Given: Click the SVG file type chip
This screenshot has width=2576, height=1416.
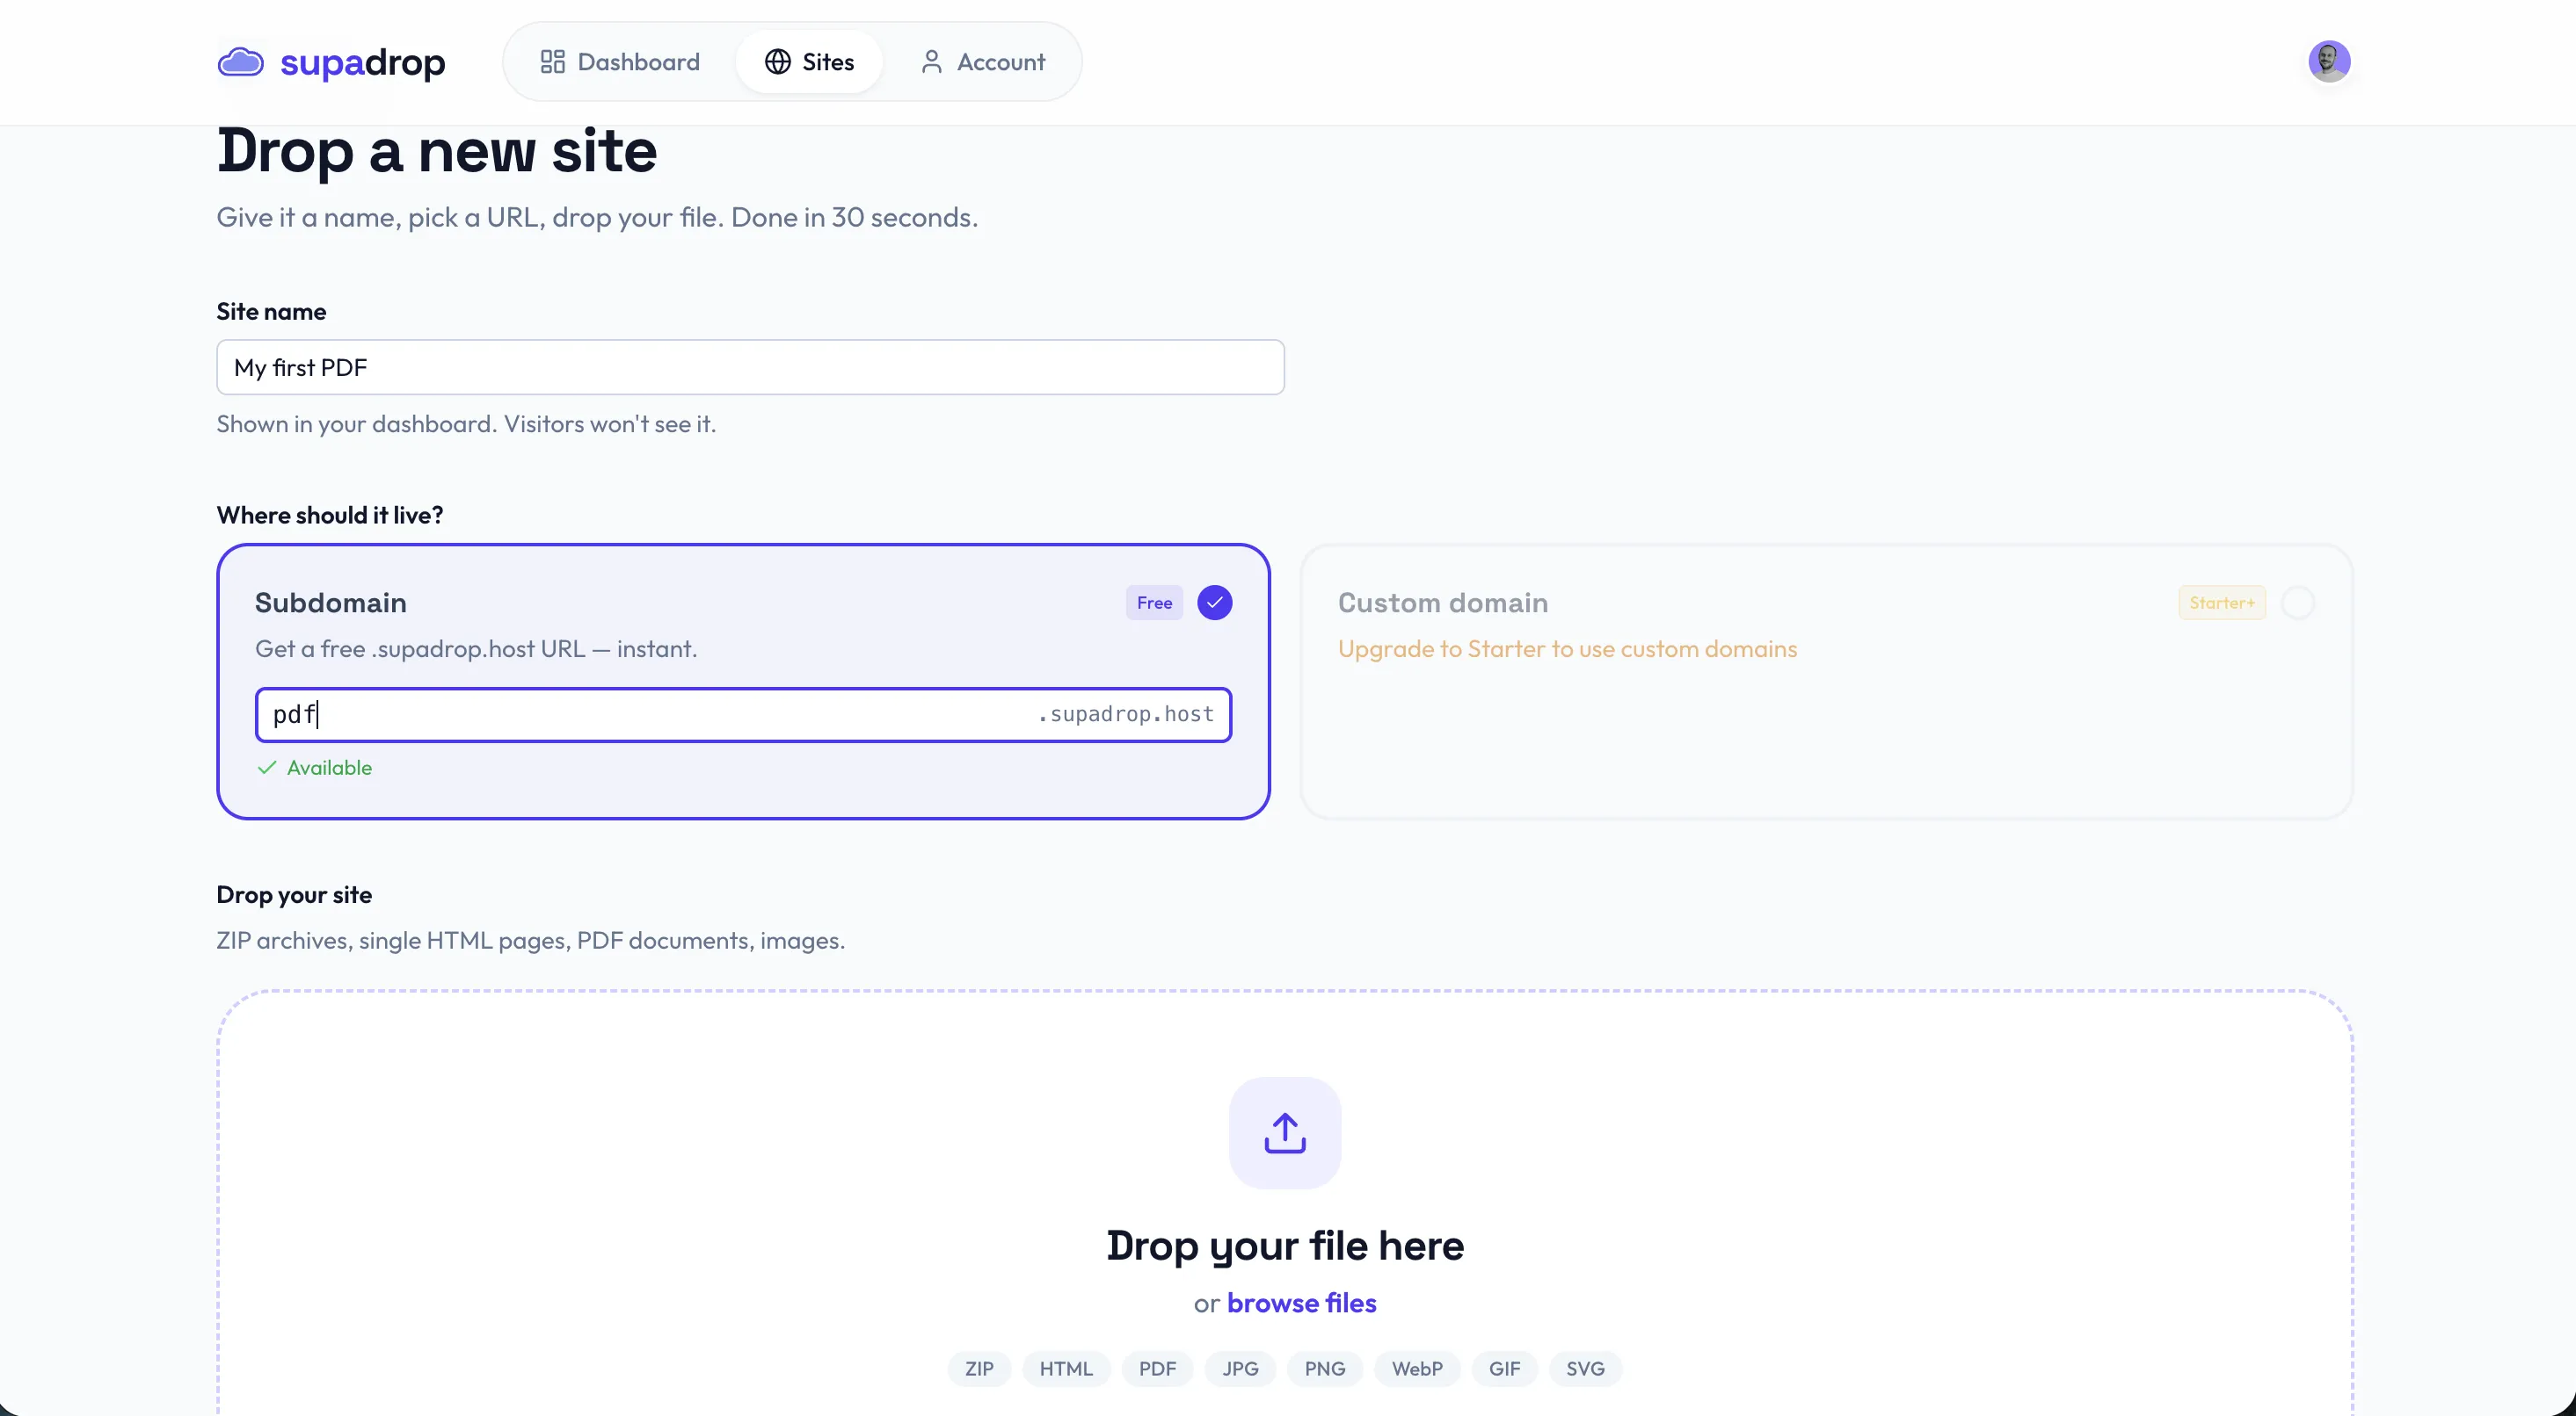Looking at the screenshot, I should pos(1585,1369).
